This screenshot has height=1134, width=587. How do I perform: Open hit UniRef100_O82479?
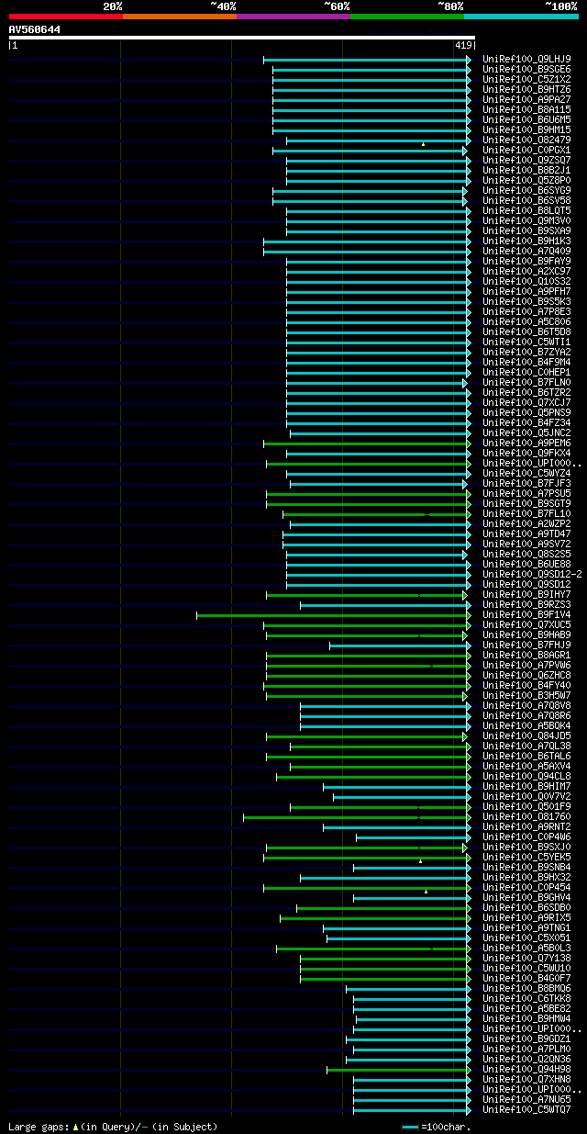pos(526,140)
